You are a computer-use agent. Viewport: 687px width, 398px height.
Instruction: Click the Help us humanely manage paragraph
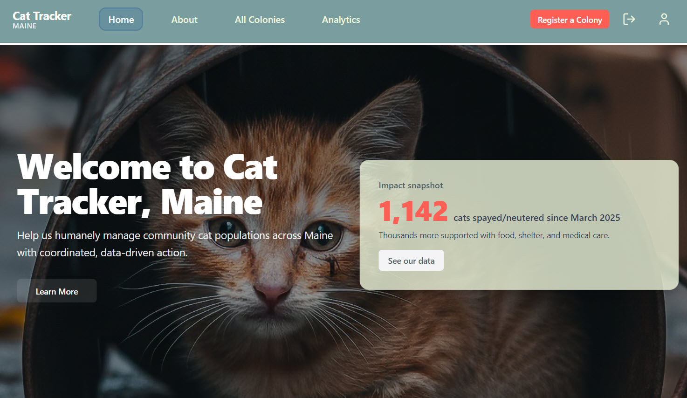pos(175,244)
